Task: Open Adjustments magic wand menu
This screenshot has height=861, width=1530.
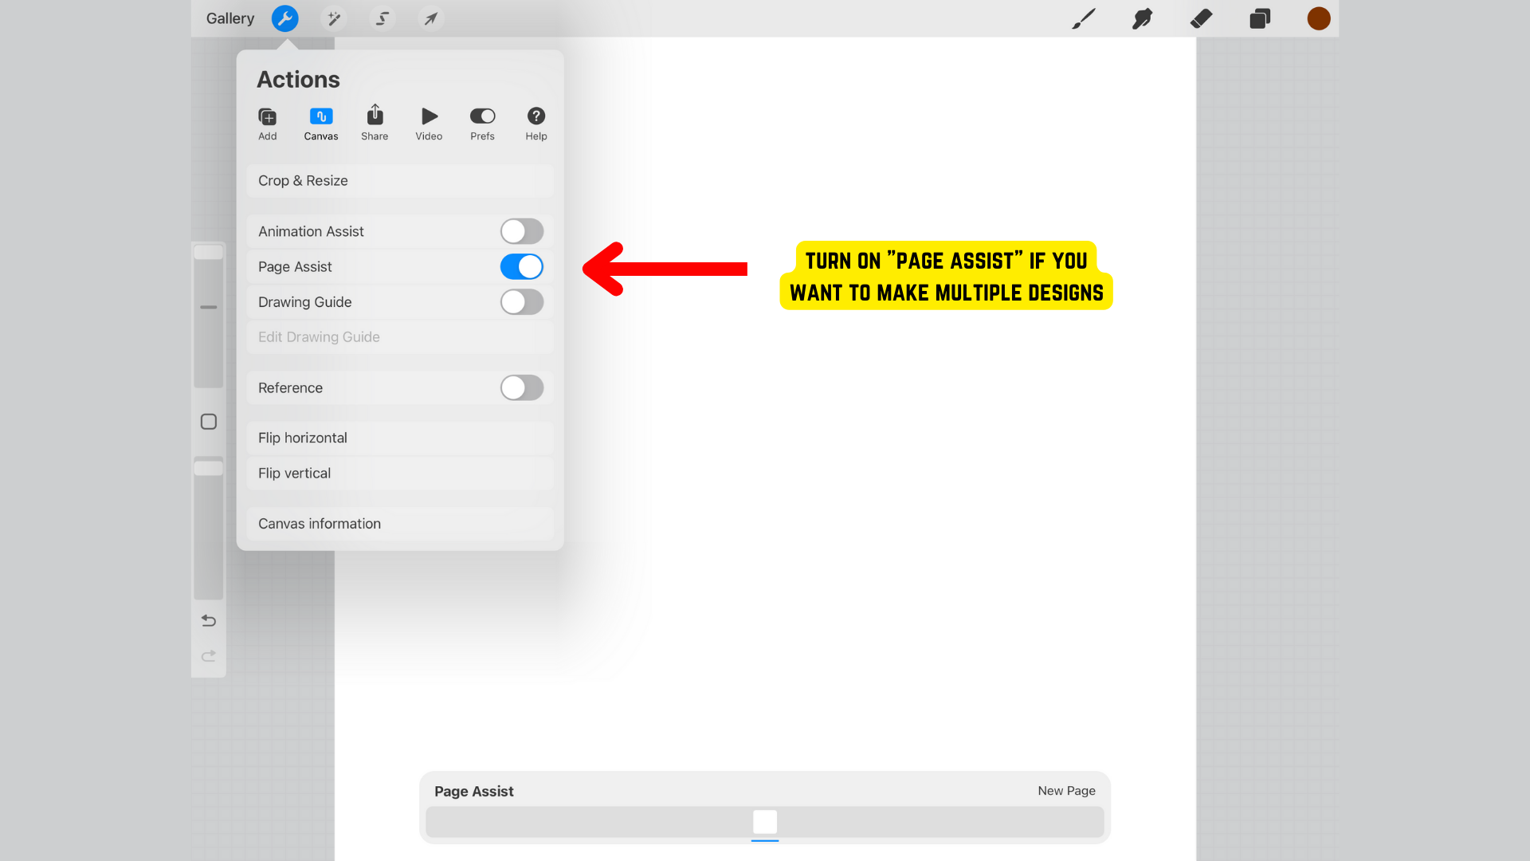Action: point(333,18)
